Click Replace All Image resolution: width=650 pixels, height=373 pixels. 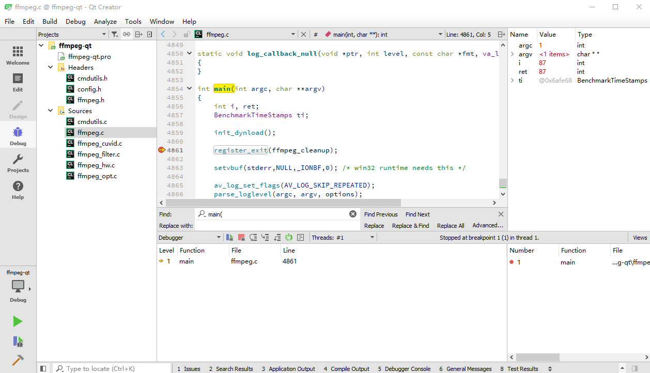[451, 226]
